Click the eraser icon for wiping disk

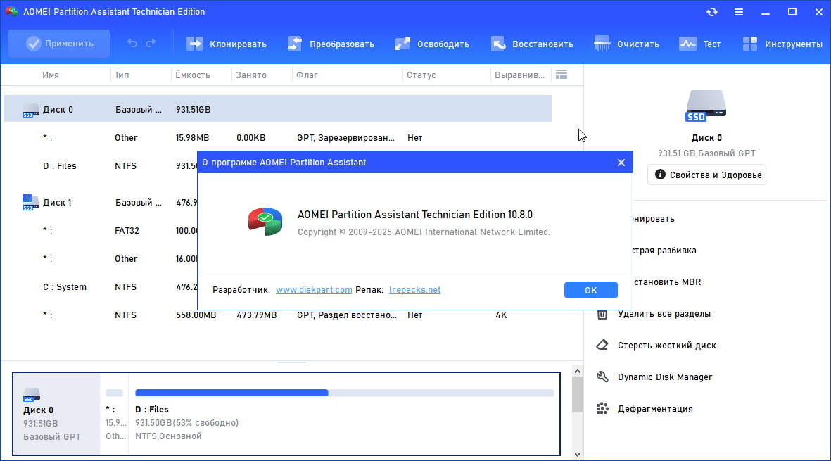point(602,345)
